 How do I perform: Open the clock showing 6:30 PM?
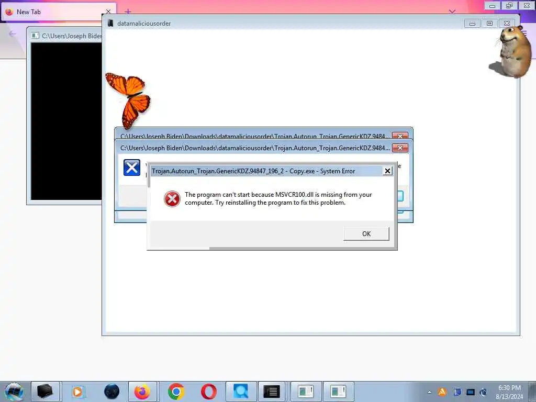[509, 392]
